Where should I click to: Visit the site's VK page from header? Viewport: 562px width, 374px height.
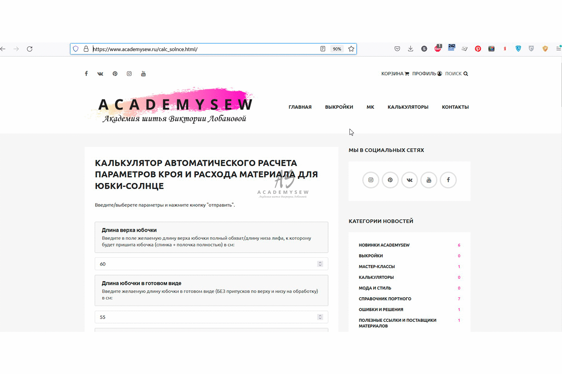pyautogui.click(x=100, y=74)
